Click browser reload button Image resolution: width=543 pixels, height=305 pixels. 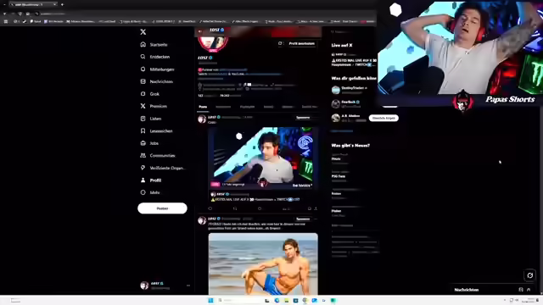(x=20, y=14)
